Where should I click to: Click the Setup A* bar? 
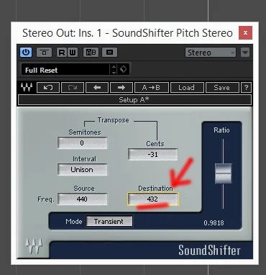coord(134,100)
